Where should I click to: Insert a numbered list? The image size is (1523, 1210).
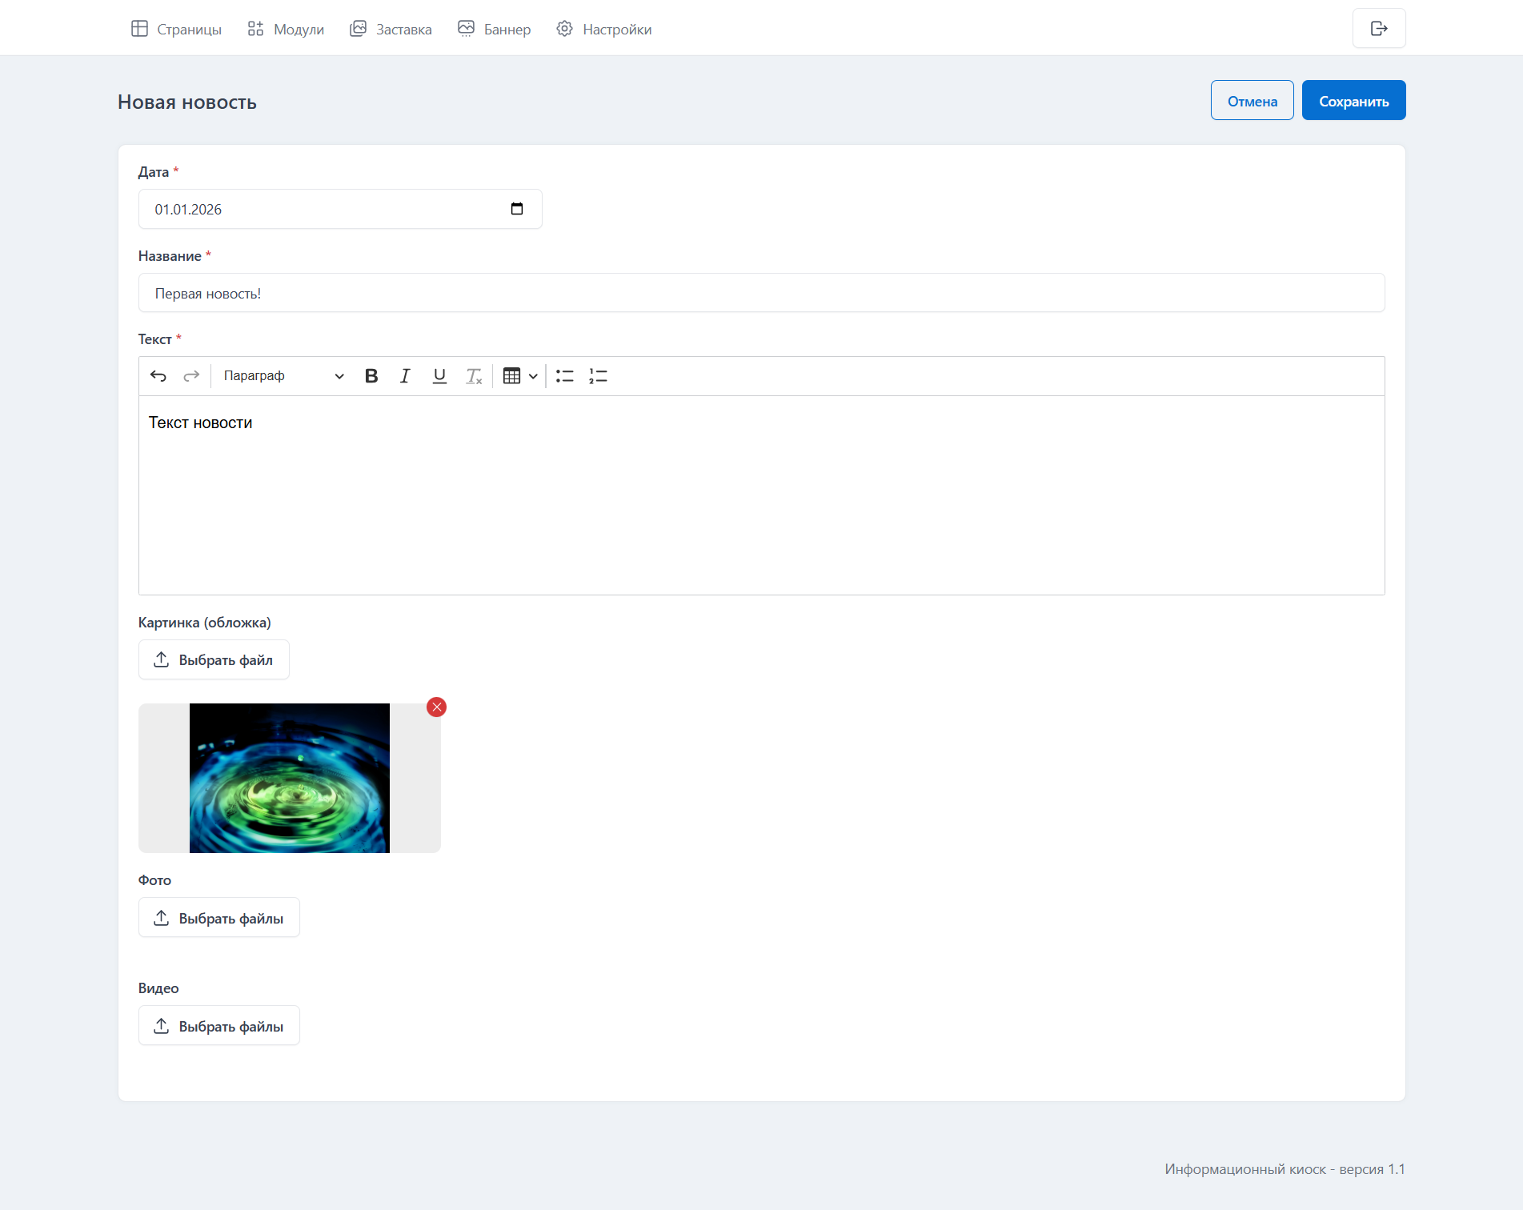point(599,376)
